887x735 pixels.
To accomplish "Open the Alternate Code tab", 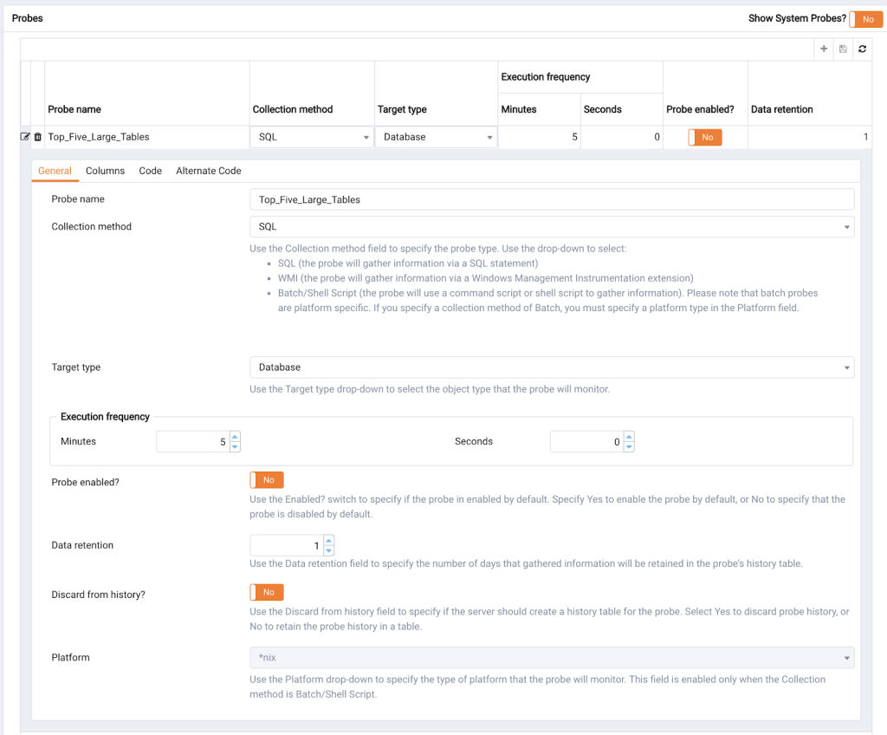I will [x=208, y=171].
